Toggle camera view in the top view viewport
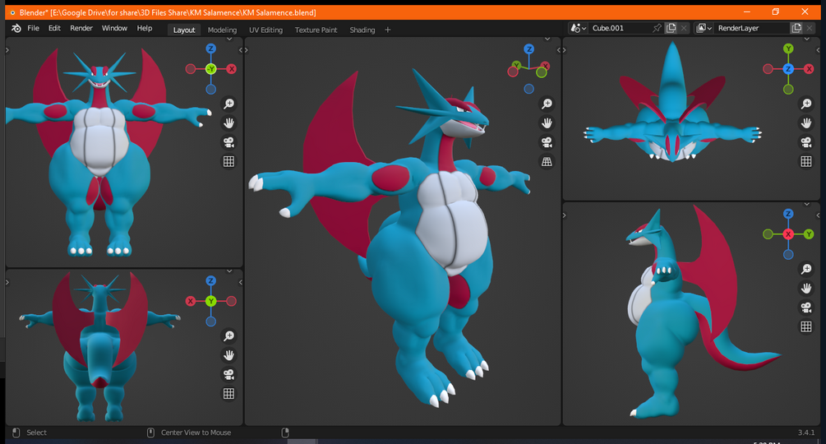 [x=806, y=142]
